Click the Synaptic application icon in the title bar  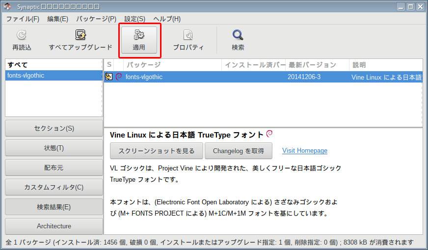pos(8,6)
